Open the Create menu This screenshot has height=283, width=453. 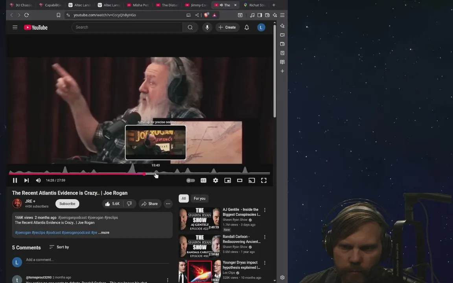[x=227, y=28]
